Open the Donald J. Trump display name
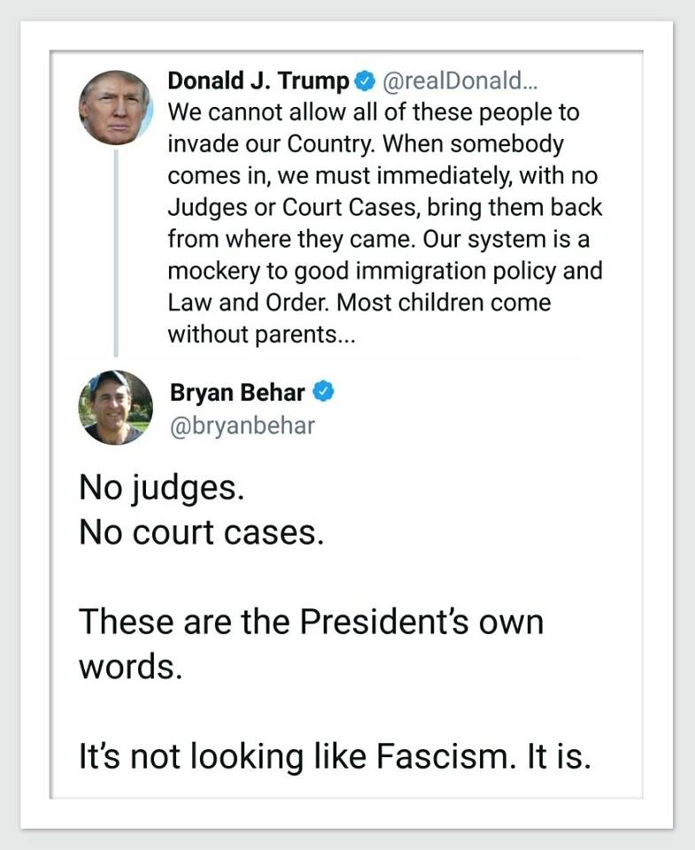 pos(259,81)
